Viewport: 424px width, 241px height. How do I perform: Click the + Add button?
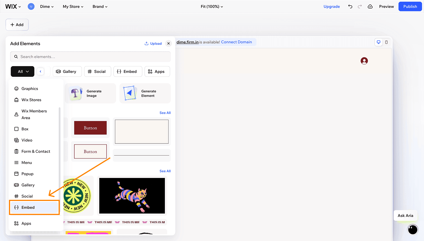(x=17, y=25)
